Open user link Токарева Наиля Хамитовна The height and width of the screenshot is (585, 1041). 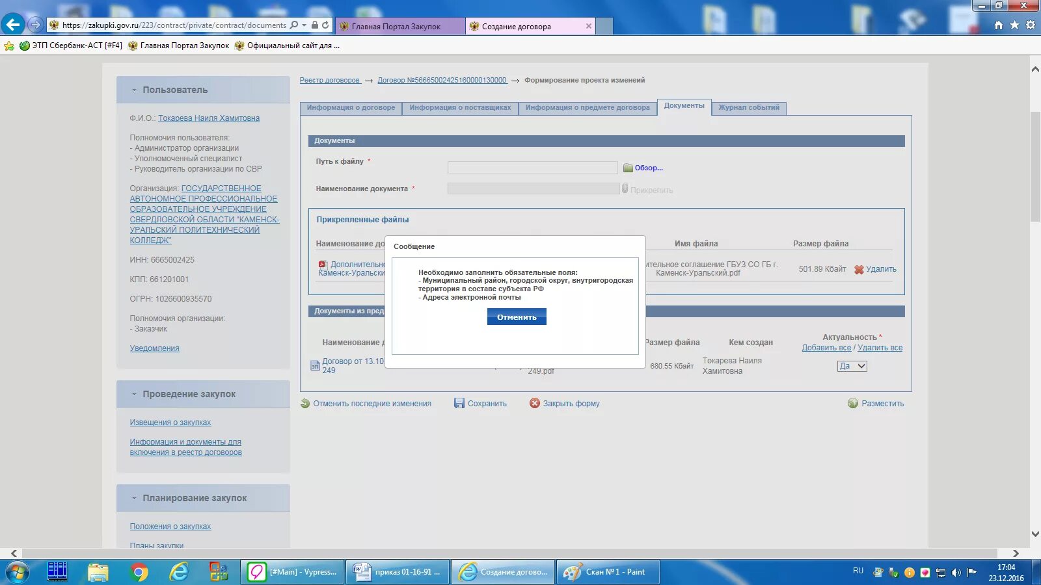(209, 118)
